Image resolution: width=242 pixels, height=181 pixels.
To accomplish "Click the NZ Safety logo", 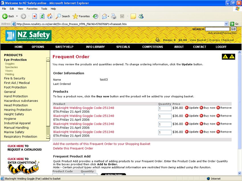I will (x=28, y=35).
